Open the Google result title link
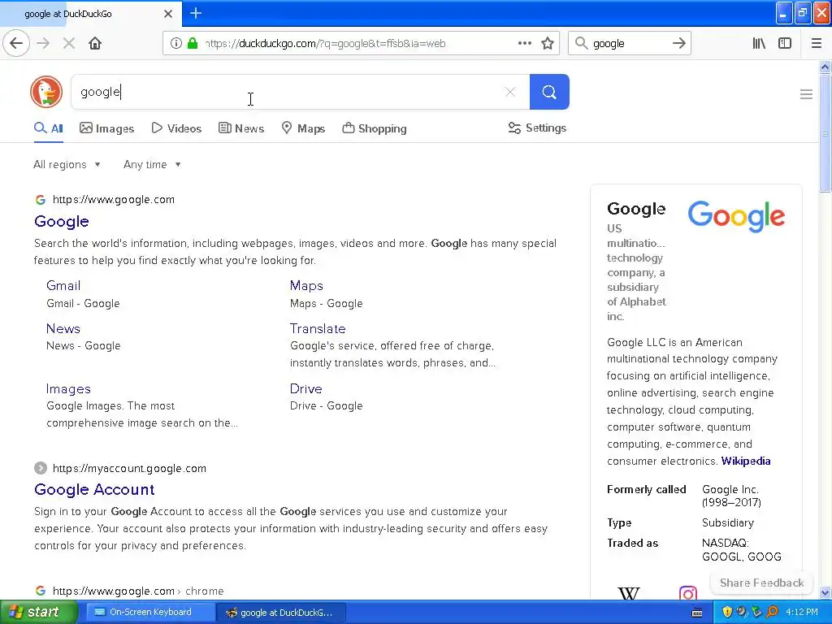 pyautogui.click(x=62, y=221)
